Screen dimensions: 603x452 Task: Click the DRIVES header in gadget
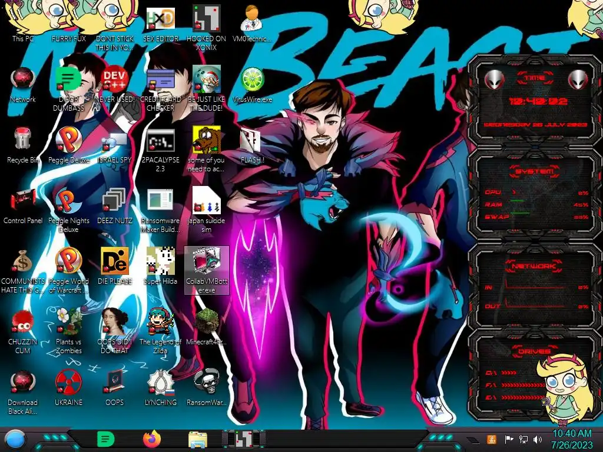[x=535, y=351]
